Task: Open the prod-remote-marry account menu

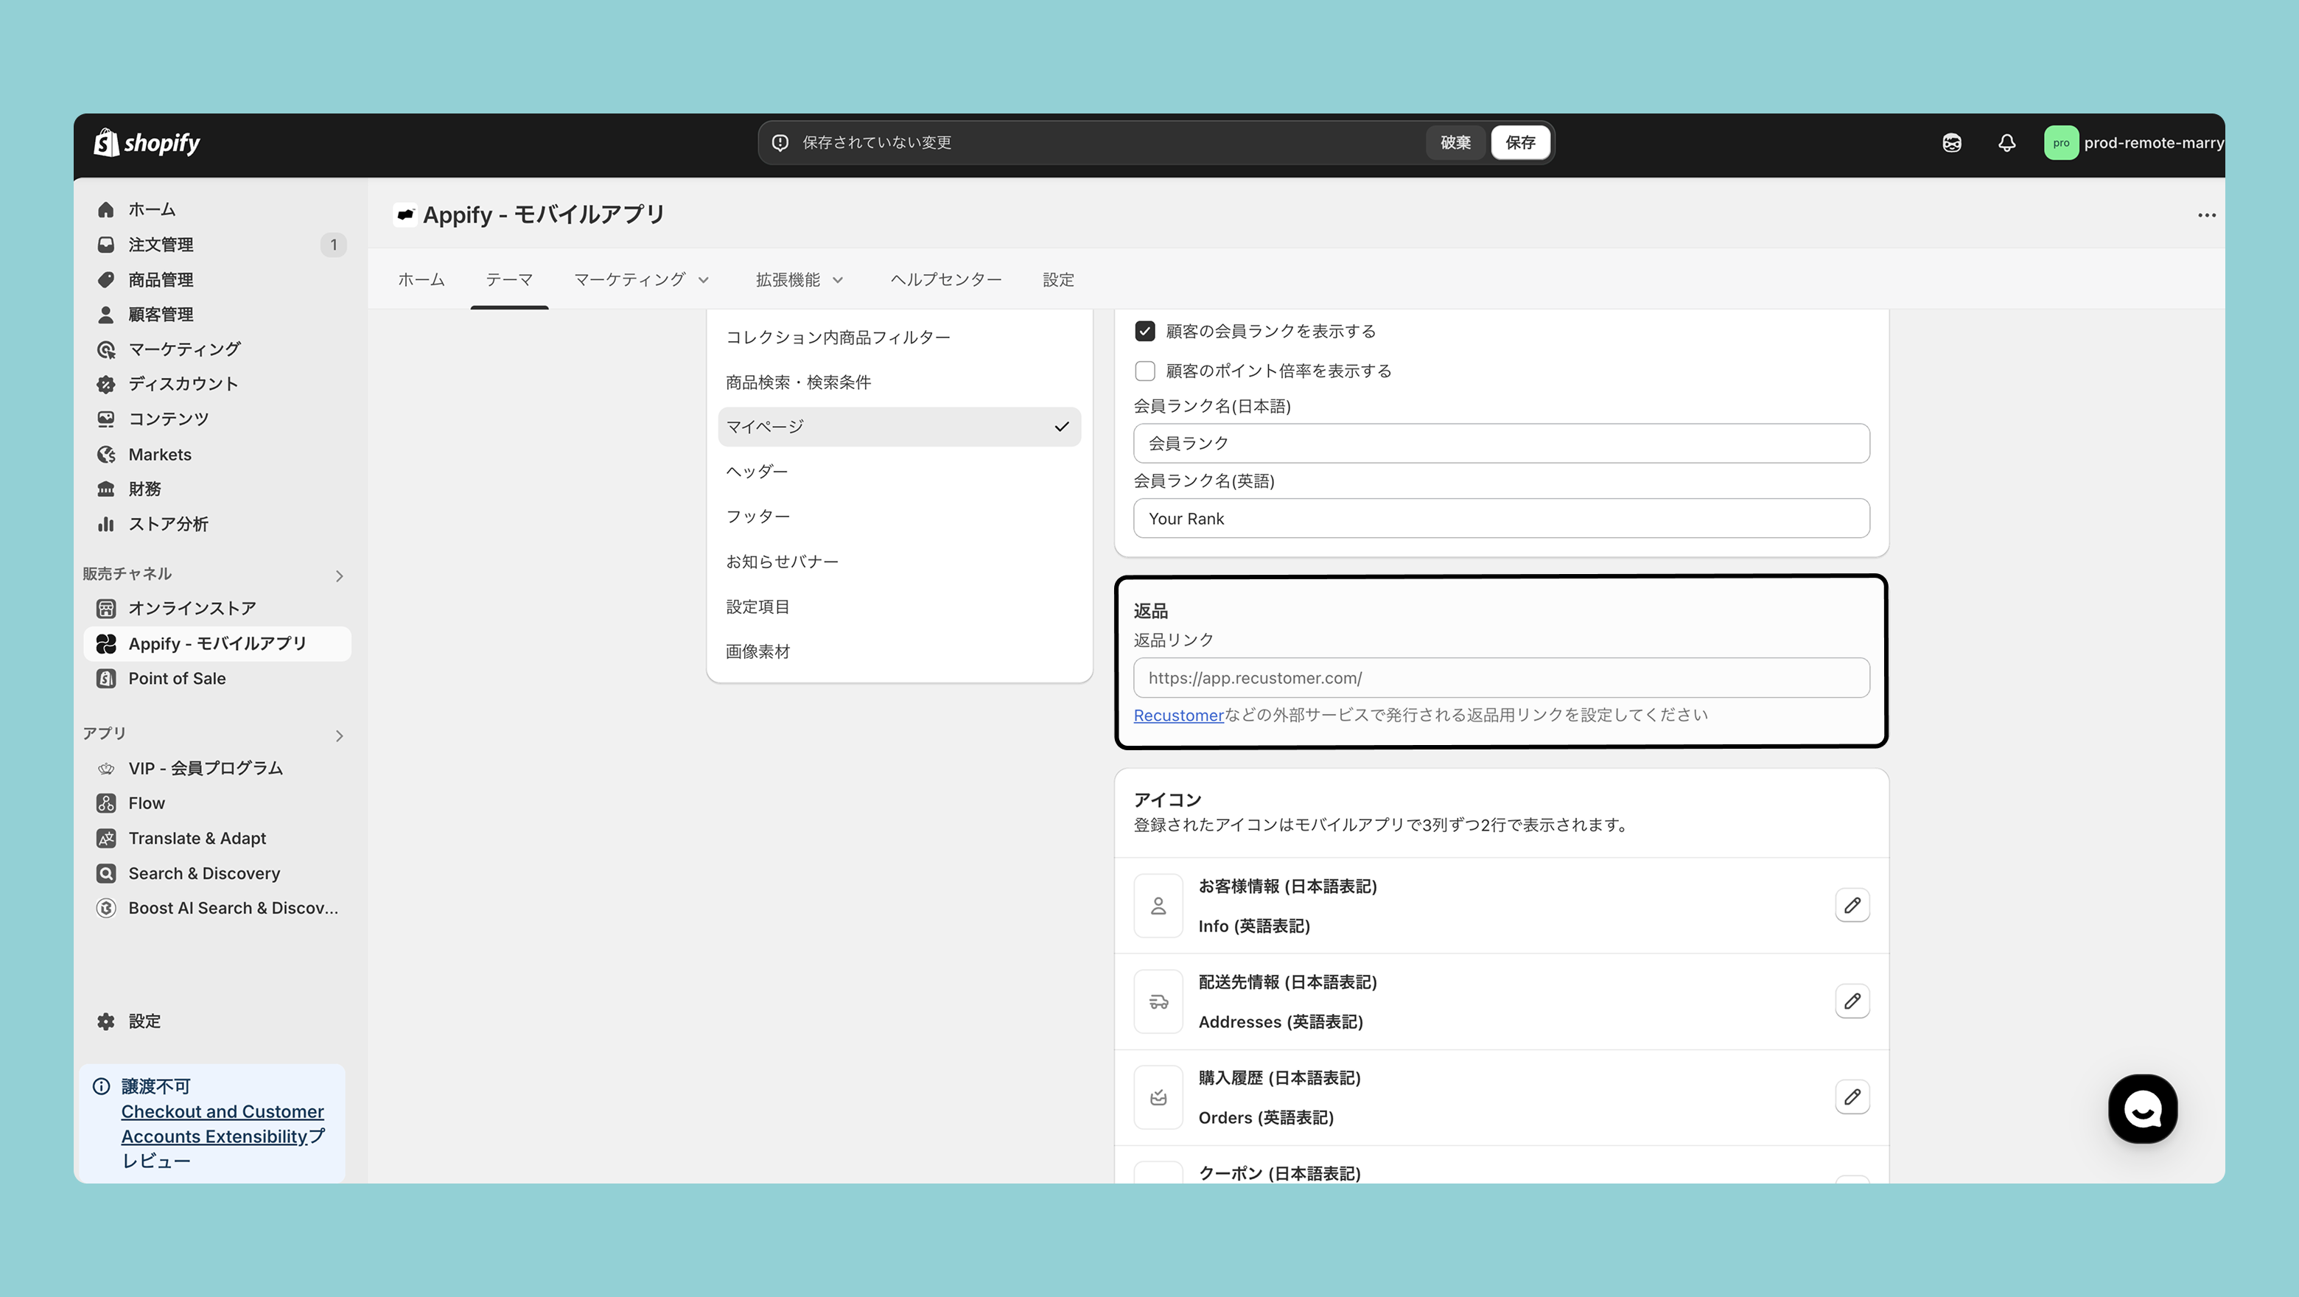Action: pos(2133,143)
